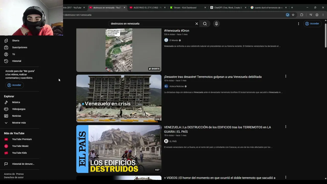Viewport: 327px width, 184px height.
Task: Switch to the 'destrozos en venezuela' YouTube tab
Action: point(107,8)
